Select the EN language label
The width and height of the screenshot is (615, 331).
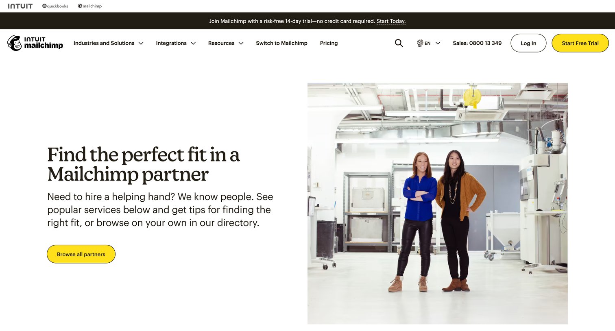click(x=427, y=43)
